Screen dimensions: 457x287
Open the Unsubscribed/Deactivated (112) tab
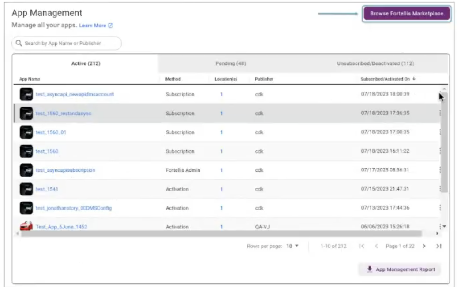[375, 63]
